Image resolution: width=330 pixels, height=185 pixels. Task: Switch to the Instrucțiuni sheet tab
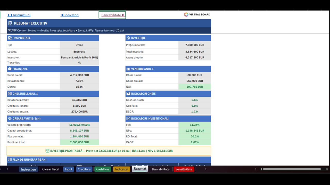[x=29, y=169]
